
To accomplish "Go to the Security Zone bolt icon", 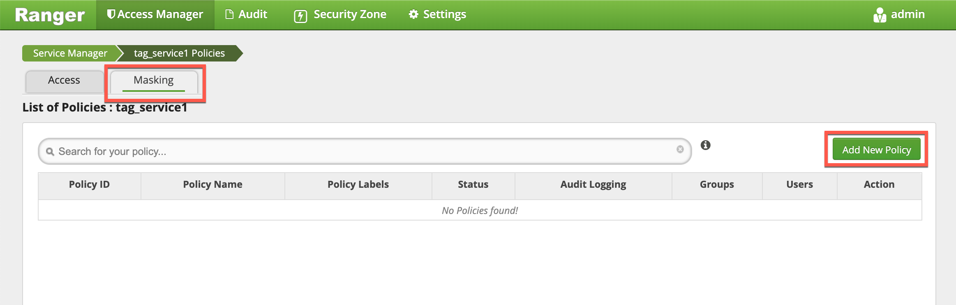I will click(300, 16).
